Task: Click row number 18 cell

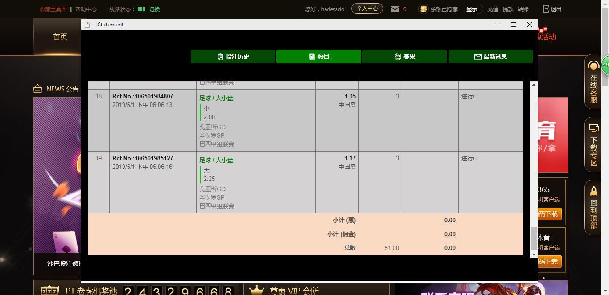Action: pyautogui.click(x=99, y=96)
